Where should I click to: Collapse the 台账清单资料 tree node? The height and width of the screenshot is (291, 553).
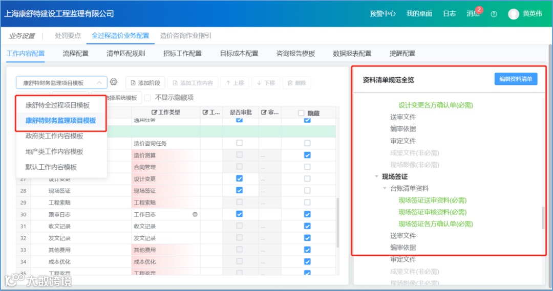pos(385,189)
